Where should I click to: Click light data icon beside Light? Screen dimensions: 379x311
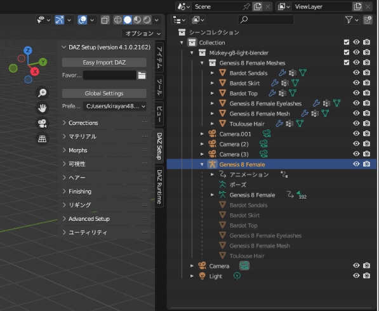click(237, 275)
